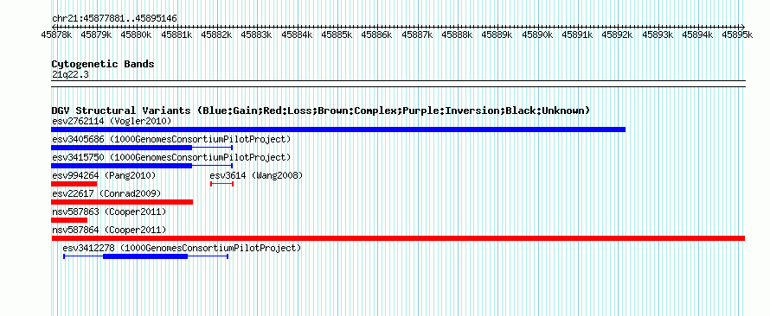Click the Cytogenetic Bands track title
Viewport: 770px width, 316px height.
(x=103, y=64)
